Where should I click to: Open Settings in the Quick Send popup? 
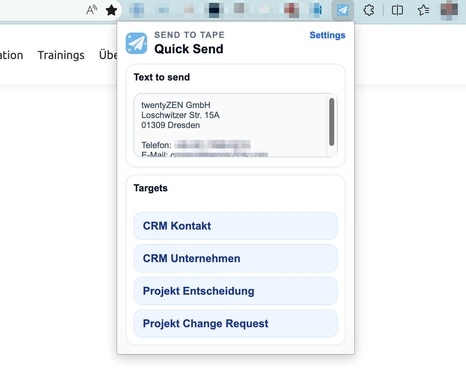coord(327,35)
